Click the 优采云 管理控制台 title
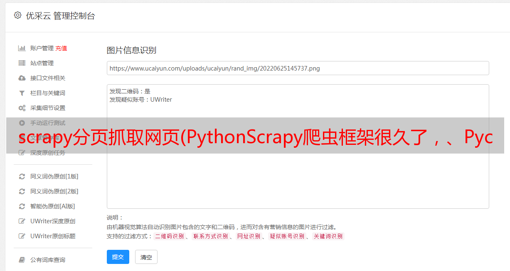Image resolution: width=510 pixels, height=271 pixels. (60, 16)
